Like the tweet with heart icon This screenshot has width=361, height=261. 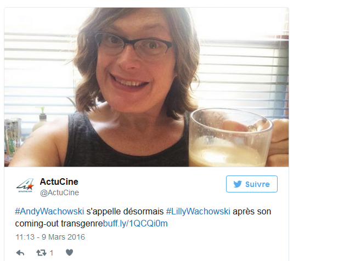click(69, 252)
